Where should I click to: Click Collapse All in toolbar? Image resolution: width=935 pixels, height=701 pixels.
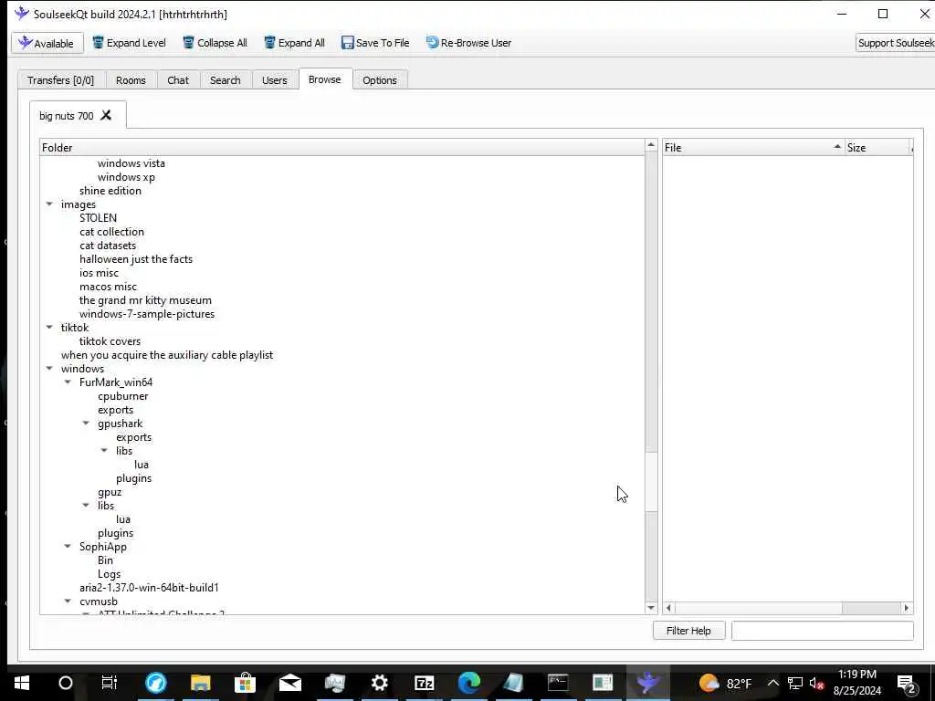(x=215, y=43)
